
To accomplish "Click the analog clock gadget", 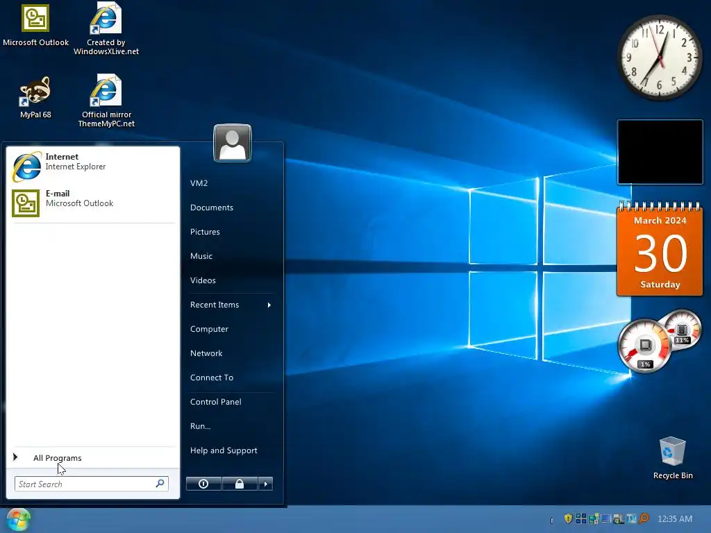I will 660,58.
